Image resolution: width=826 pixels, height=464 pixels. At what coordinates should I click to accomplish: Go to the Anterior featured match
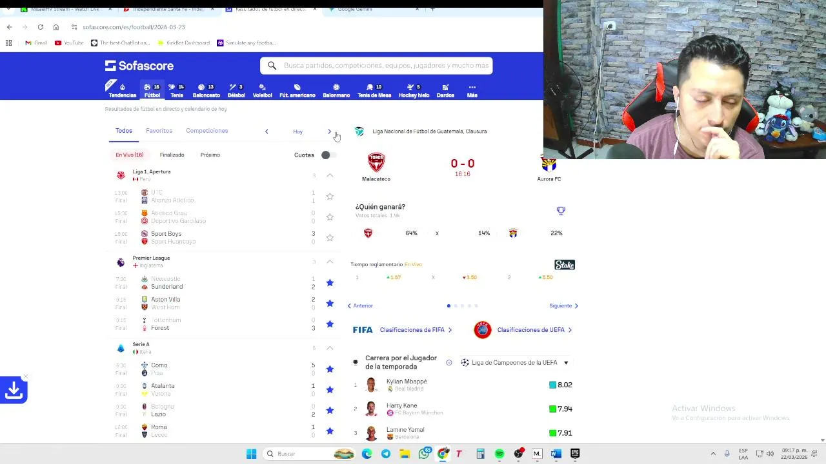pos(360,305)
